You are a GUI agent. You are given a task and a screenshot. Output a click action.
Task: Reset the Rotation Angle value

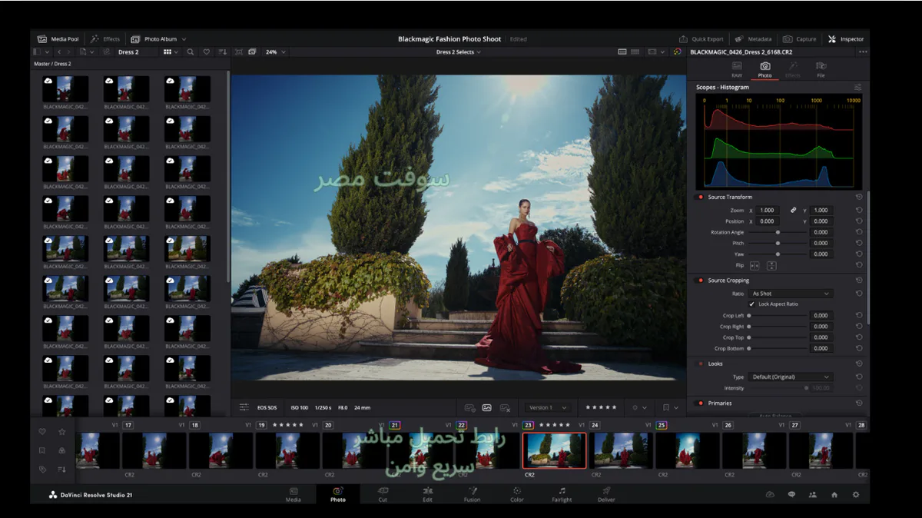(858, 232)
